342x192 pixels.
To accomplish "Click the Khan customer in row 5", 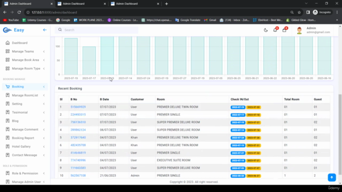I will 134,138.
